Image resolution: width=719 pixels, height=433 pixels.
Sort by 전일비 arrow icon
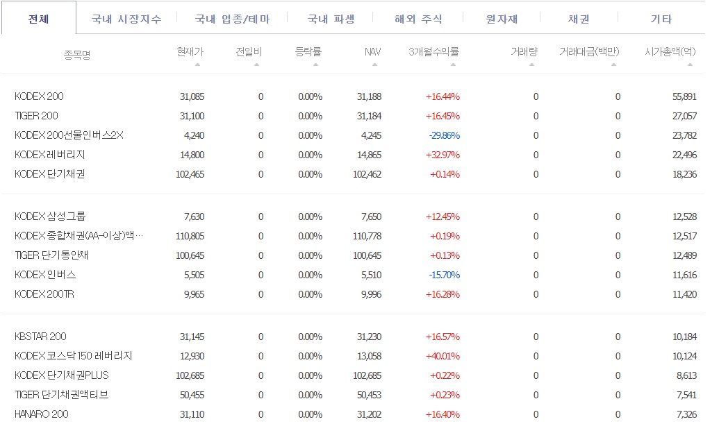tap(257, 65)
